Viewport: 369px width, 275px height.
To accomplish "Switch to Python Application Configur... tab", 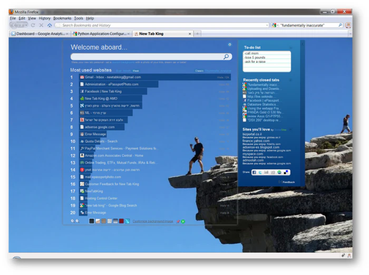I will coord(101,34).
